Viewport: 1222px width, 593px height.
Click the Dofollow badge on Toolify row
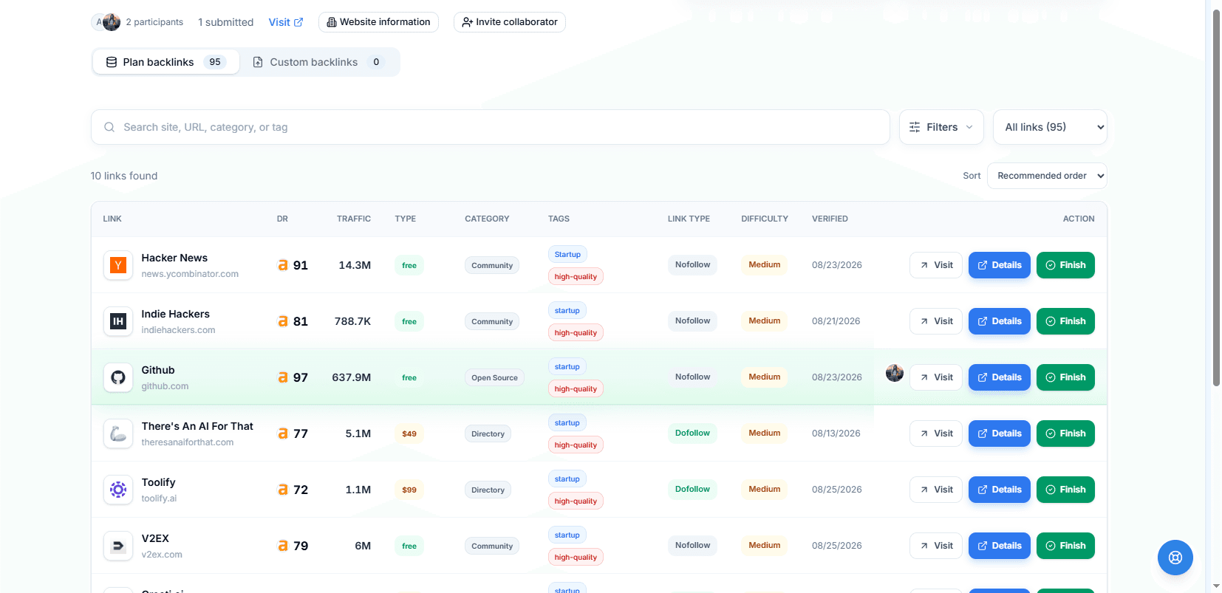(x=692, y=489)
